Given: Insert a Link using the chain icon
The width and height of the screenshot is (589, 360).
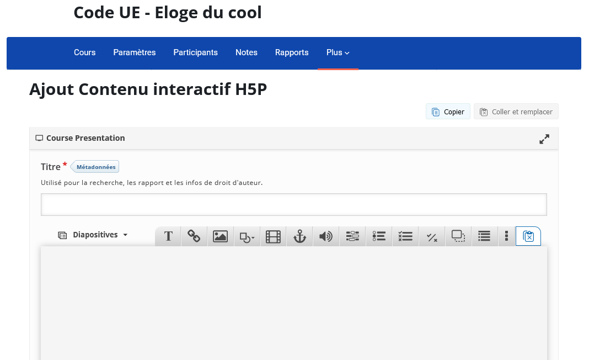Looking at the screenshot, I should pyautogui.click(x=194, y=236).
